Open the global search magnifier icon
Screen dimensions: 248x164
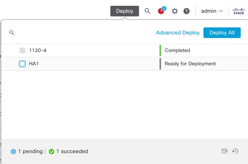148,11
